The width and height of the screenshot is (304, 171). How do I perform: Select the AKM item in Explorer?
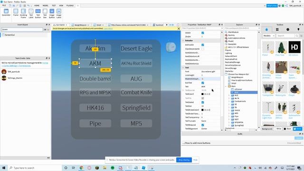pyautogui.click(x=244, y=92)
